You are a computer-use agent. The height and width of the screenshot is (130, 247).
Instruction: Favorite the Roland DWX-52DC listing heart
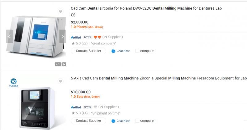pyautogui.click(x=61, y=12)
